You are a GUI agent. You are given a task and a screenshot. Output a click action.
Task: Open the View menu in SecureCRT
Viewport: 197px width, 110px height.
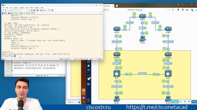(11, 8)
